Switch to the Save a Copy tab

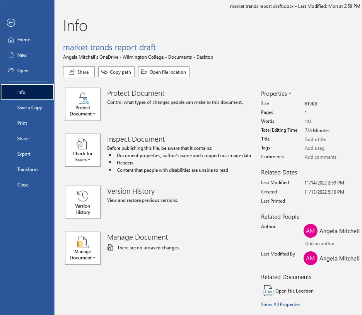click(29, 107)
